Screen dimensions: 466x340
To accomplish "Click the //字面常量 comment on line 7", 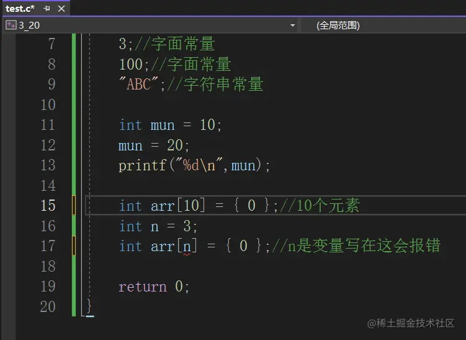I will click(175, 44).
